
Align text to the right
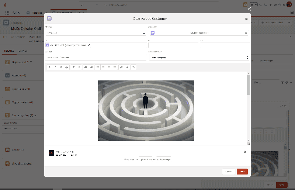109,67
